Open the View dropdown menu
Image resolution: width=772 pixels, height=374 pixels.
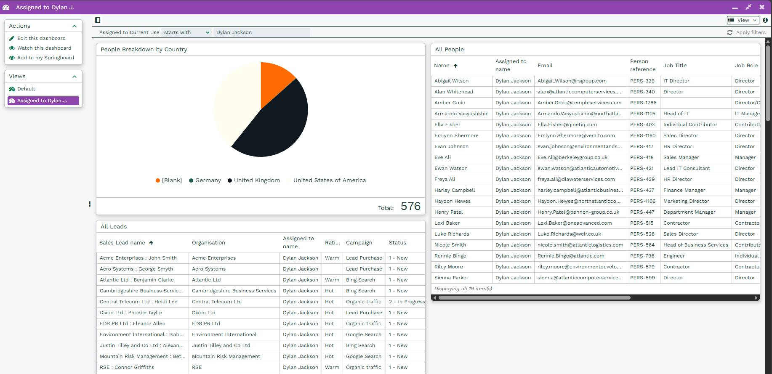743,20
